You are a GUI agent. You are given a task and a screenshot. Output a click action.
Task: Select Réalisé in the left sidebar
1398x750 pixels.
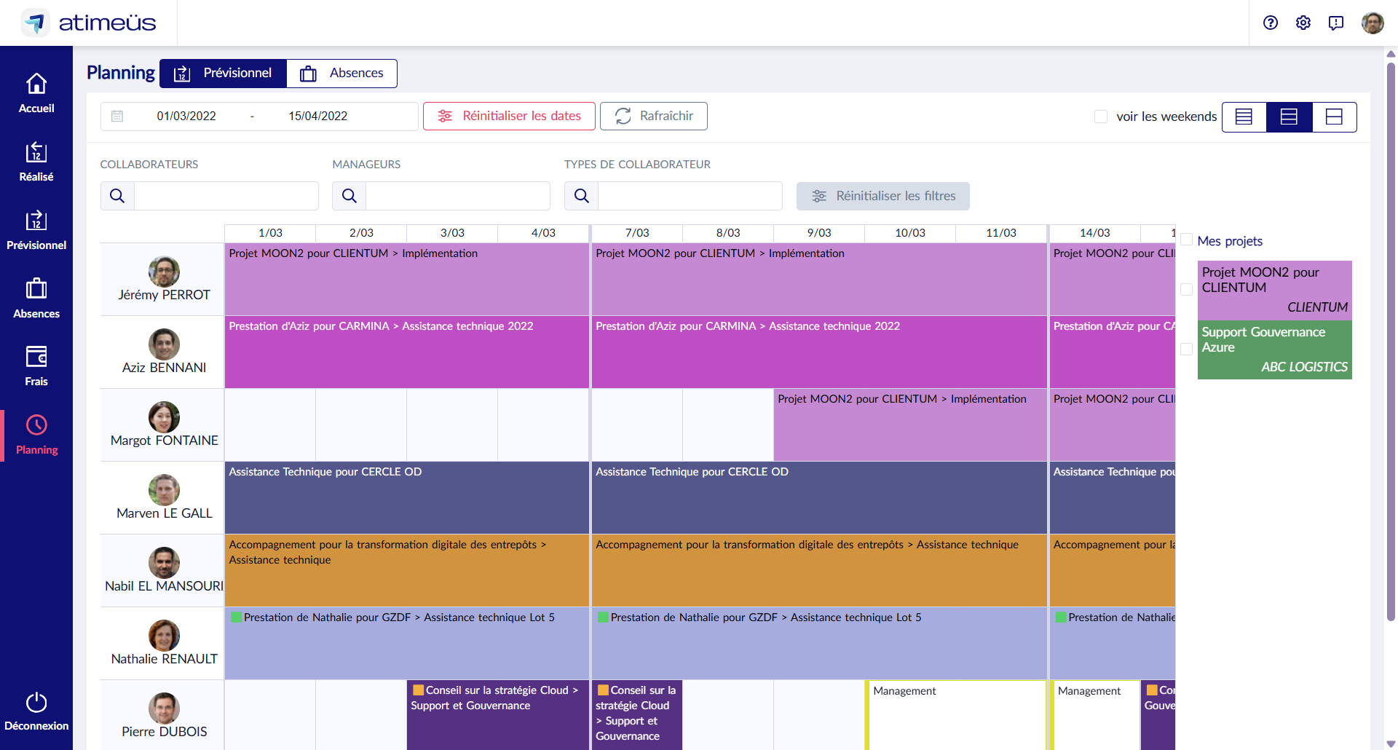[x=36, y=160]
